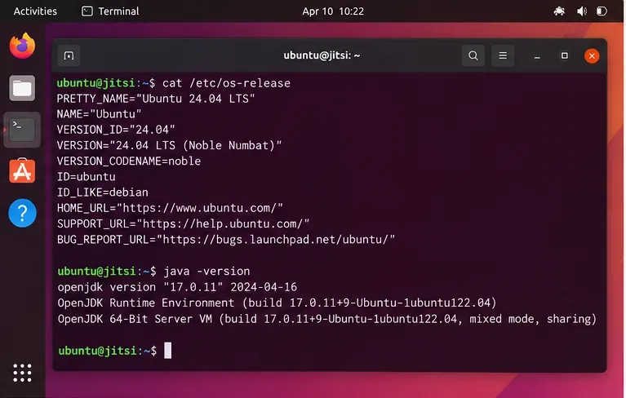Click the terminal title ubuntu@jitsi: ~
Screen dimensions: 626x398
[x=322, y=55]
